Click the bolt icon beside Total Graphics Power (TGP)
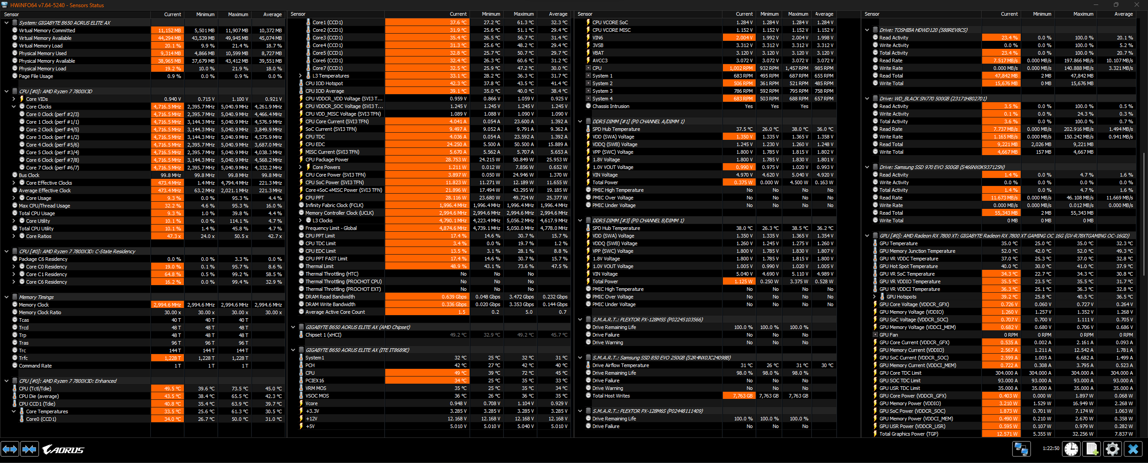This screenshot has height=463, width=1148. 875,434
